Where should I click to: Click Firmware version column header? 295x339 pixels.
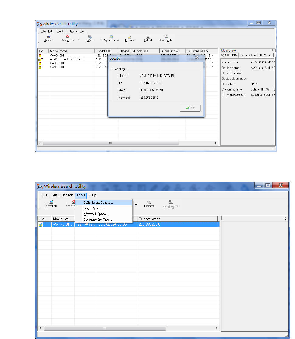[x=202, y=51]
